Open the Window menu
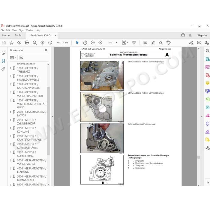 [29, 30]
